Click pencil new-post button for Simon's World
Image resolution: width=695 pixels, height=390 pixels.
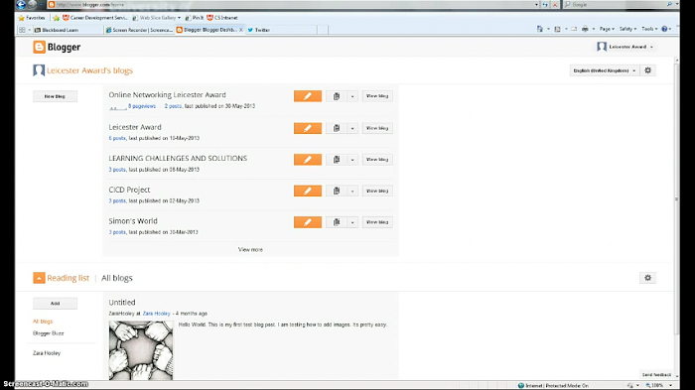[308, 222]
